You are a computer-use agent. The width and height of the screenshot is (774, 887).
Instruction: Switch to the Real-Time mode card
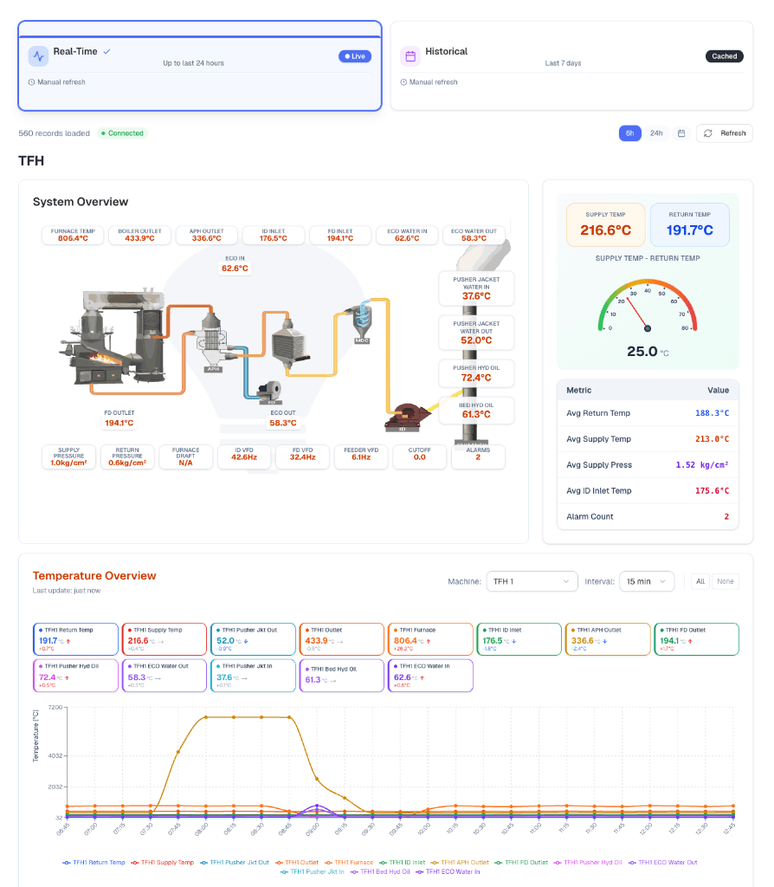(x=200, y=66)
